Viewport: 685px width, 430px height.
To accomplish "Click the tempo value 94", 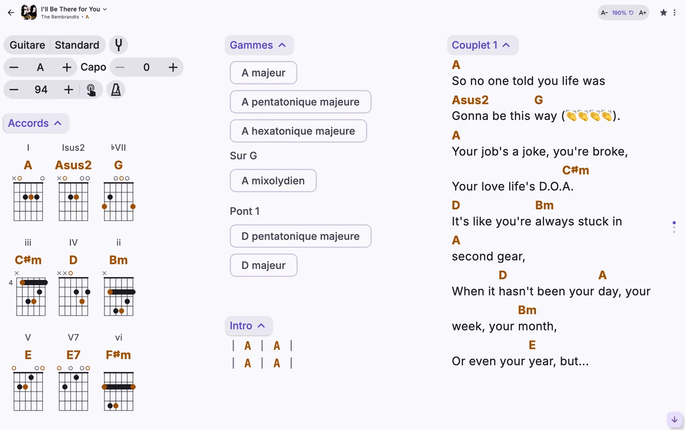I will [x=41, y=90].
